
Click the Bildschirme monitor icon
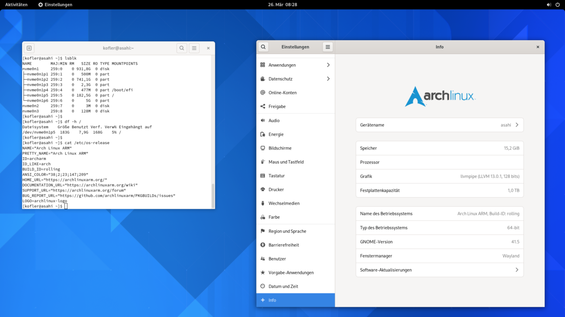click(263, 148)
